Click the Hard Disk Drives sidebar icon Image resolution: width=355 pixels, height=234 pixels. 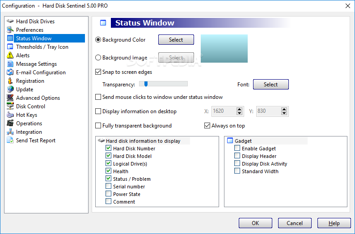[10, 21]
